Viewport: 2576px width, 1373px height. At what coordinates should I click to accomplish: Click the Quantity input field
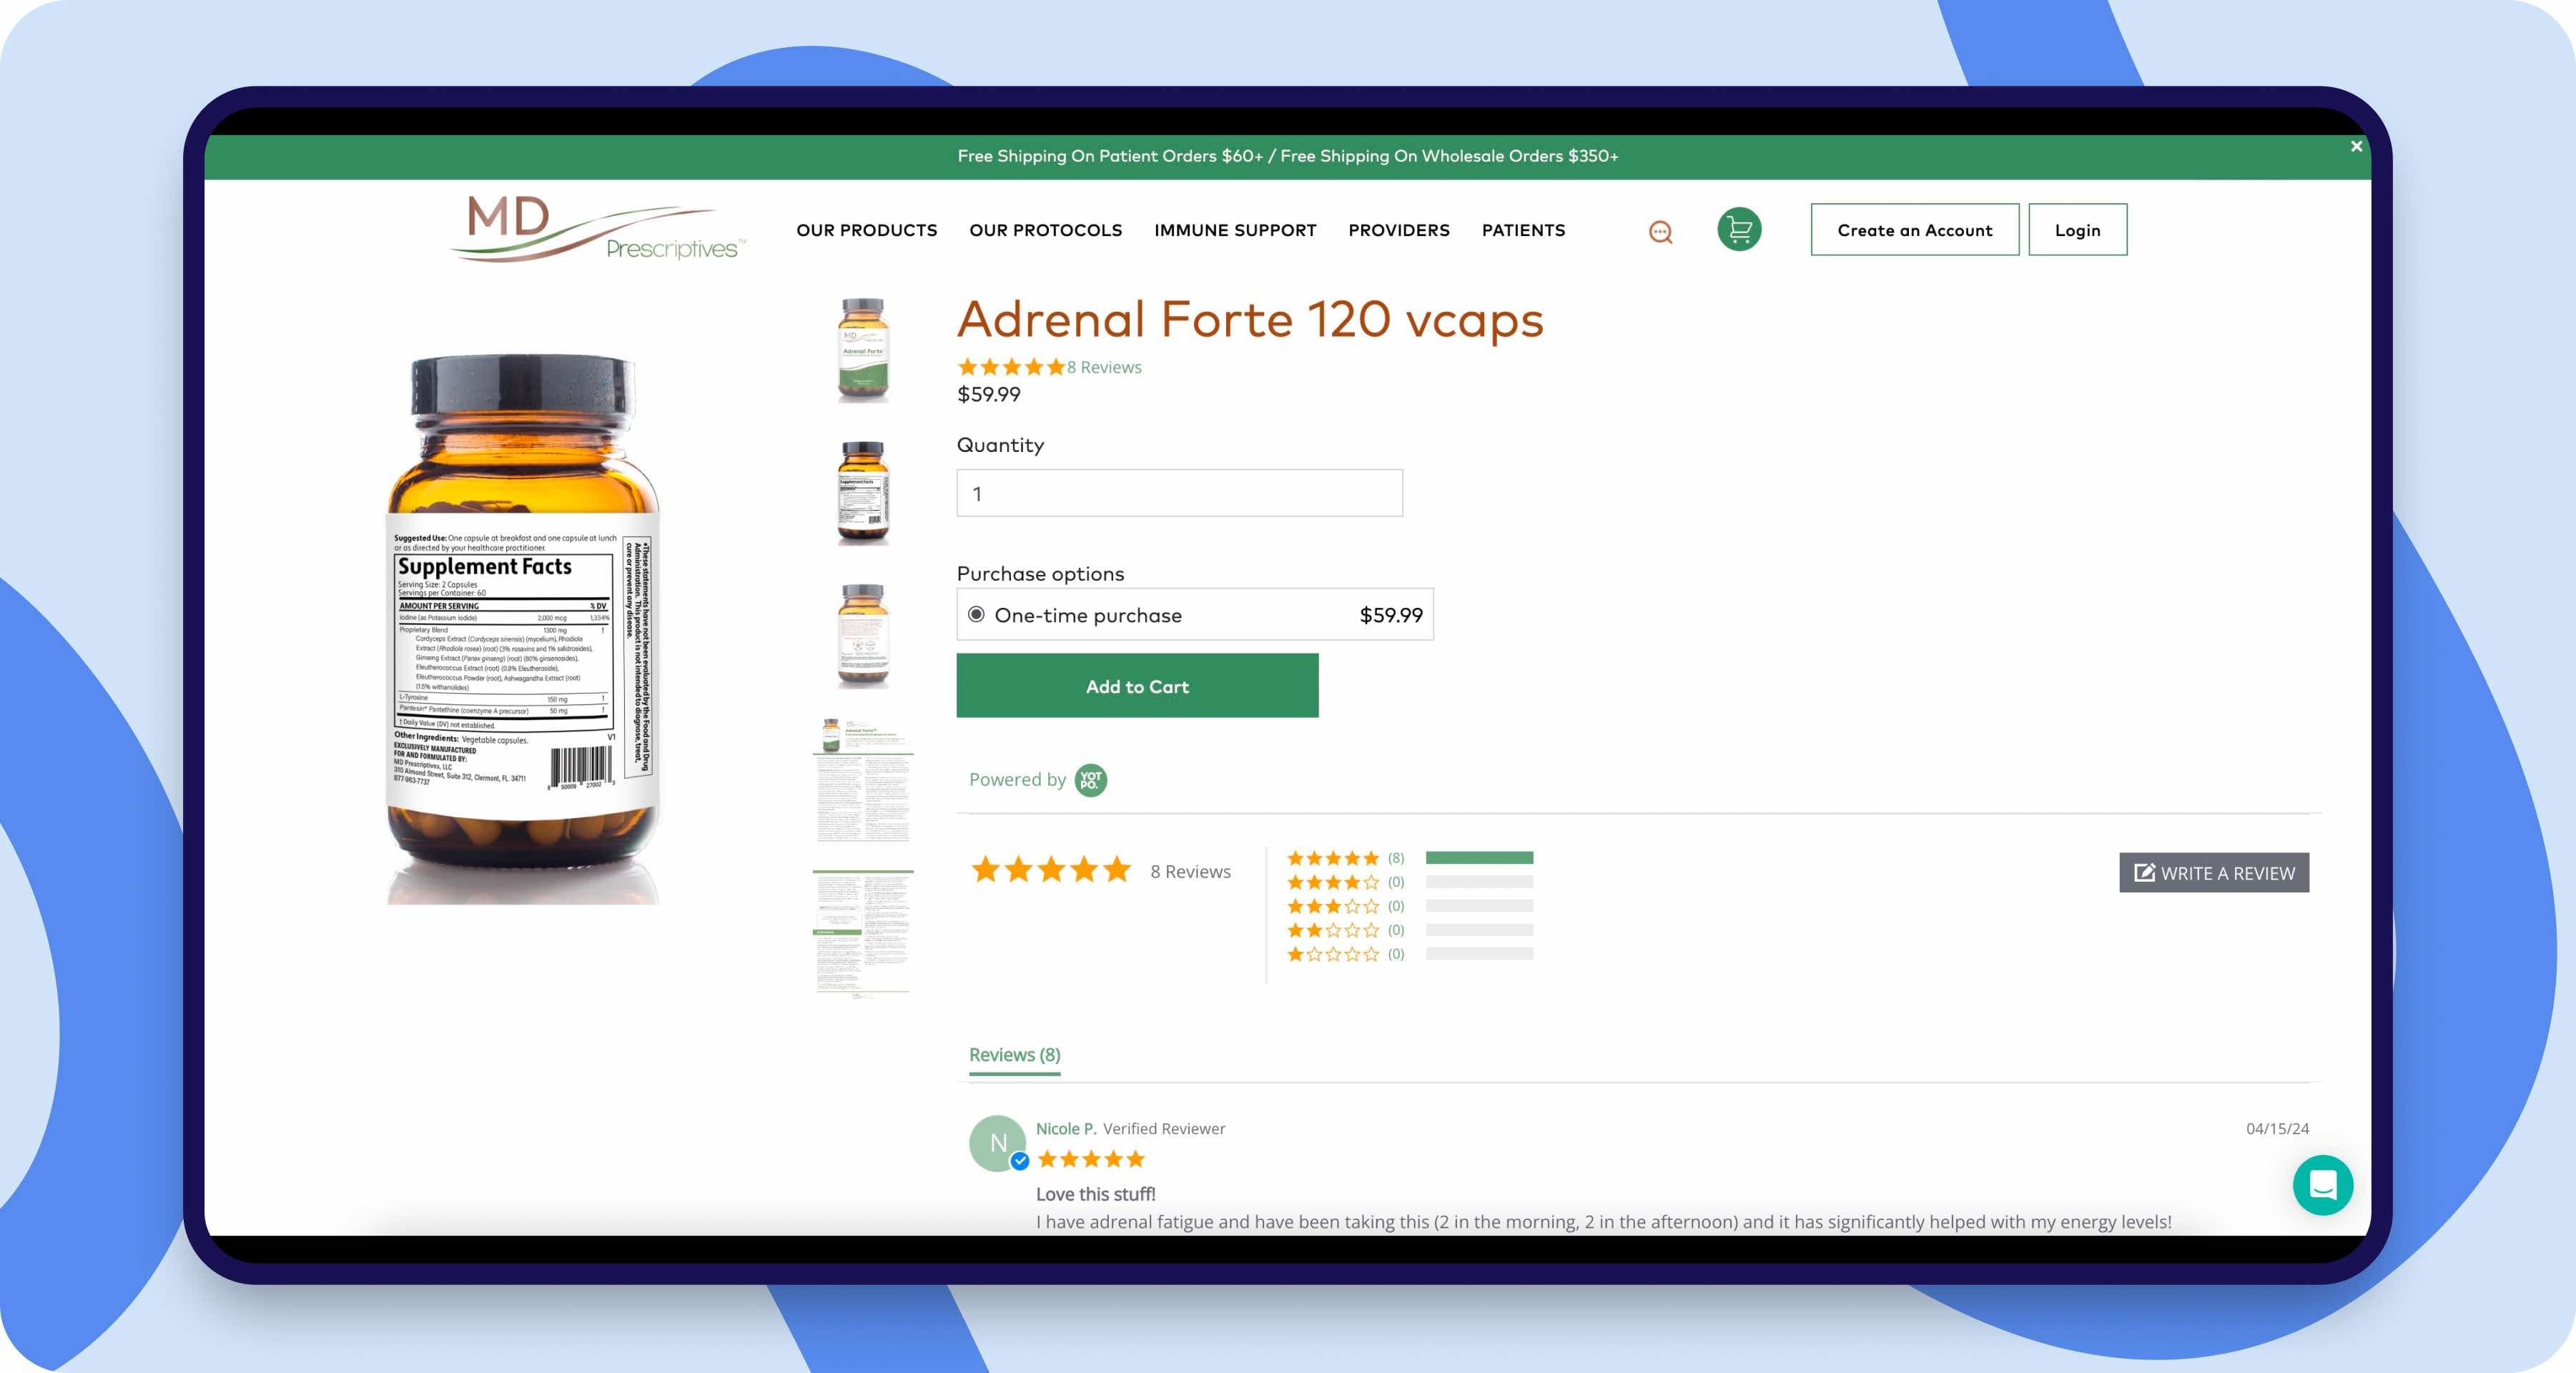click(x=1179, y=493)
